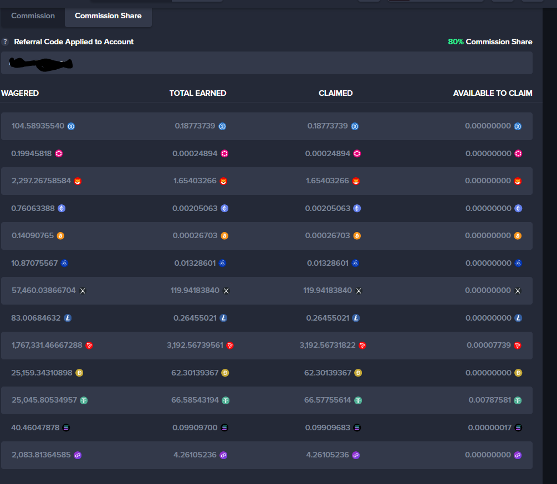Click the redacted referral code field
The width and height of the screenshot is (557, 484).
pyautogui.click(x=266, y=63)
